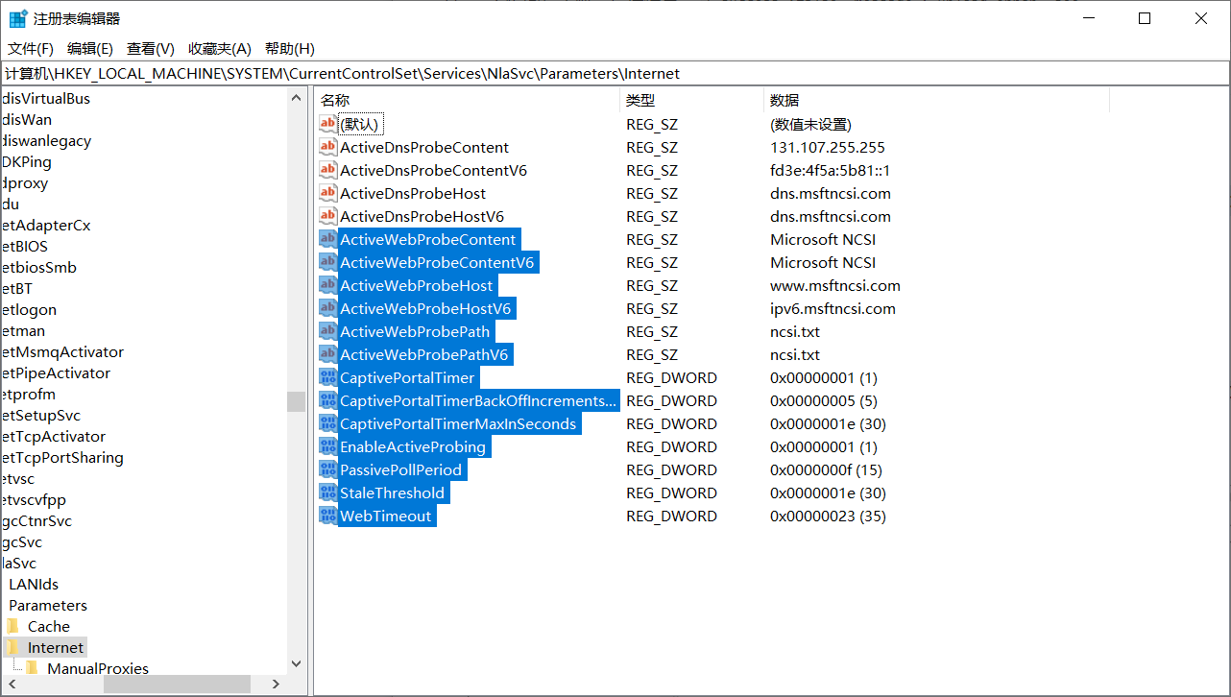Open the 文件(F) menu
1231x697 pixels.
click(31, 48)
